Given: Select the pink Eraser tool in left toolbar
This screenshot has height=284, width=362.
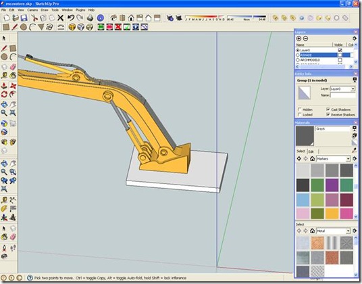Looking at the screenshot, I should coord(13,67).
